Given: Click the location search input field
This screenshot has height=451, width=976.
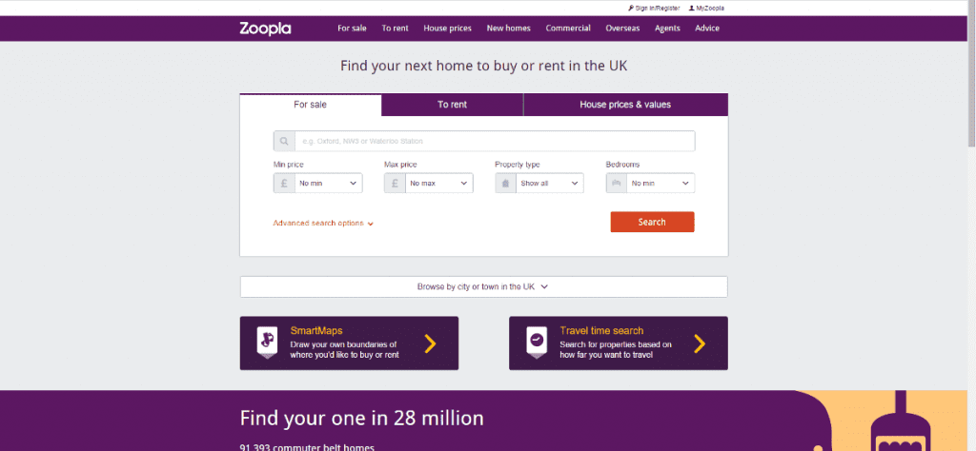Looking at the screenshot, I should click(495, 141).
